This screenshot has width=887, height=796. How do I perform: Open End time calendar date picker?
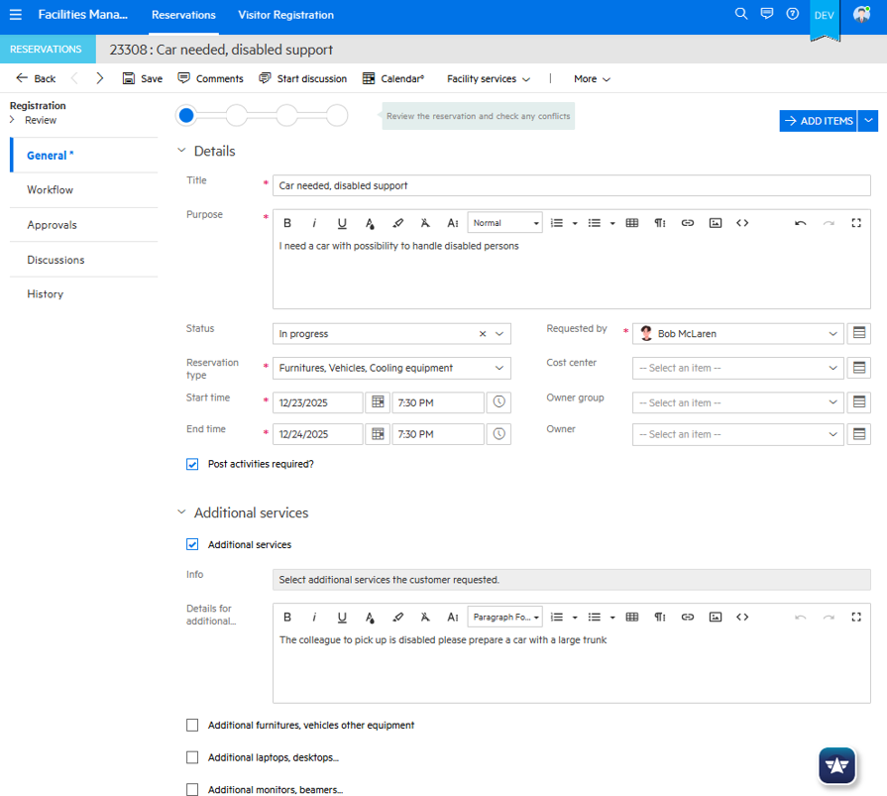tap(378, 434)
